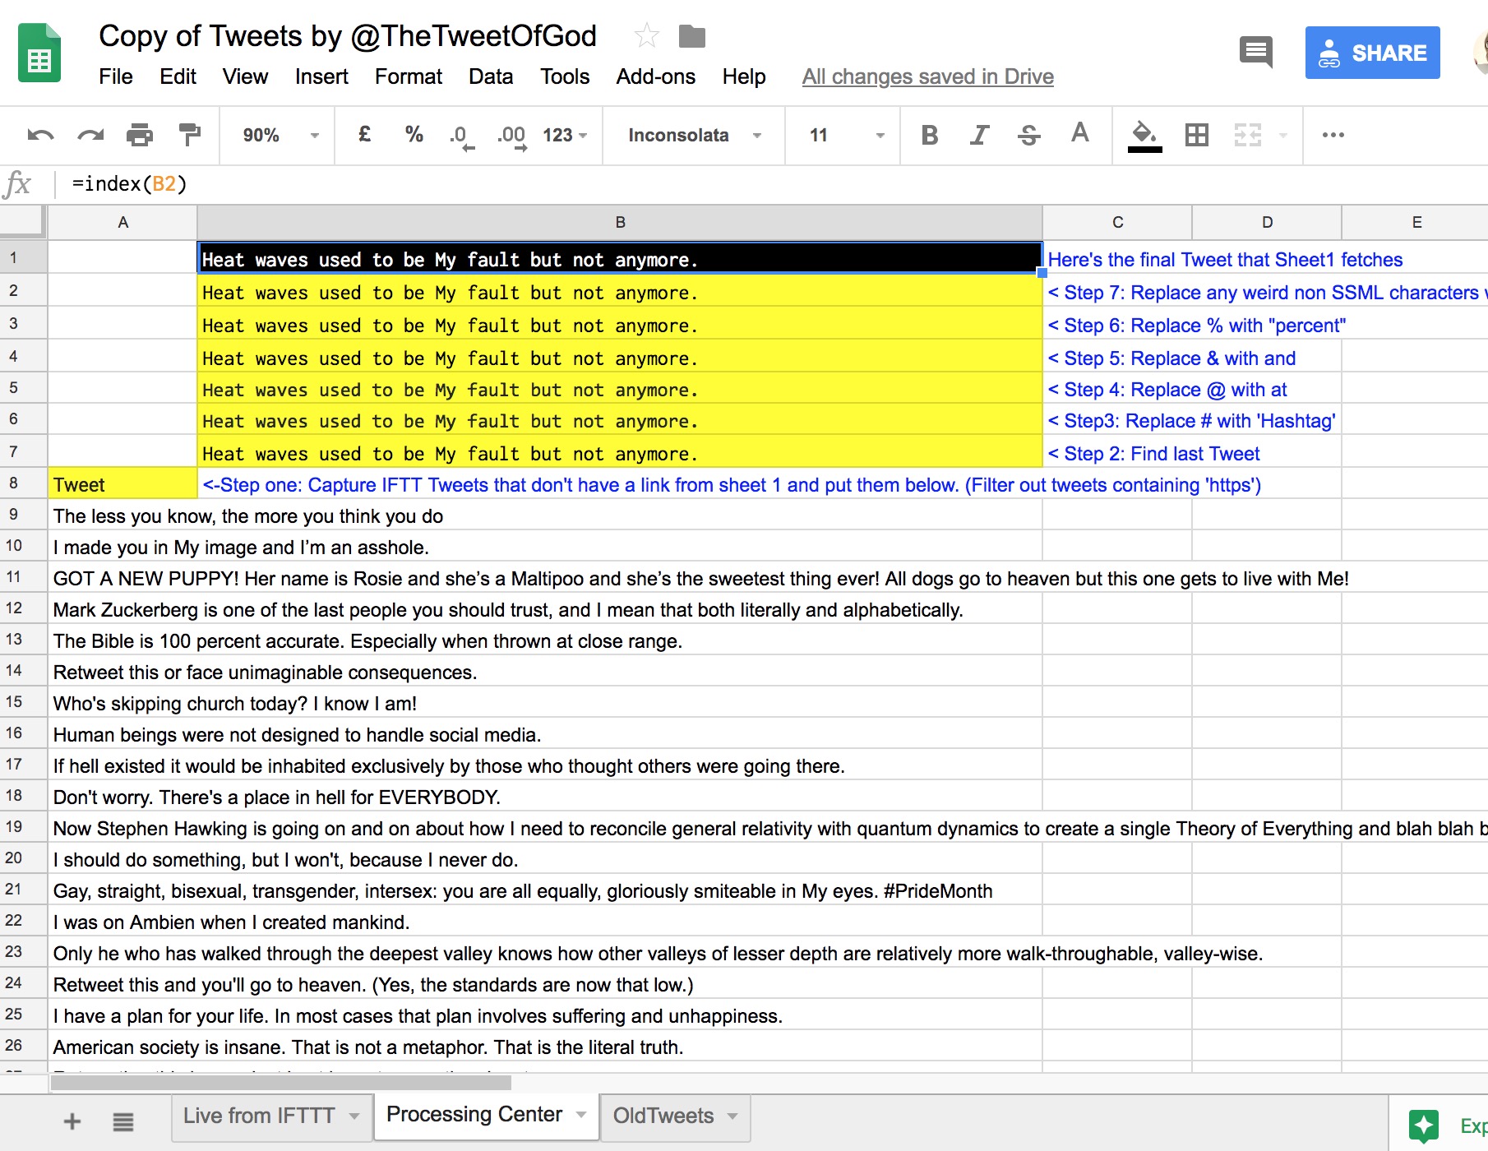
Task: Open the fill colour picker
Action: point(1144,136)
